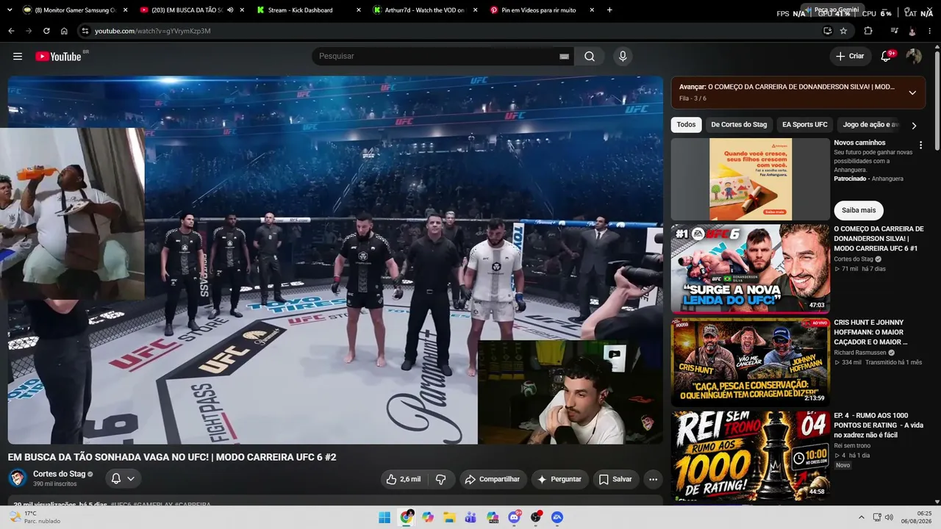This screenshot has width=941, height=529.
Task: Share the video with Compartilhar
Action: [x=493, y=479]
